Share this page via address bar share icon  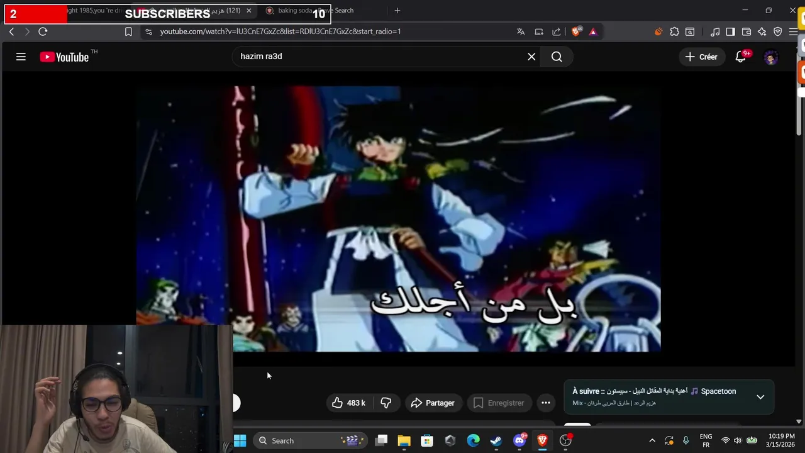[557, 31]
